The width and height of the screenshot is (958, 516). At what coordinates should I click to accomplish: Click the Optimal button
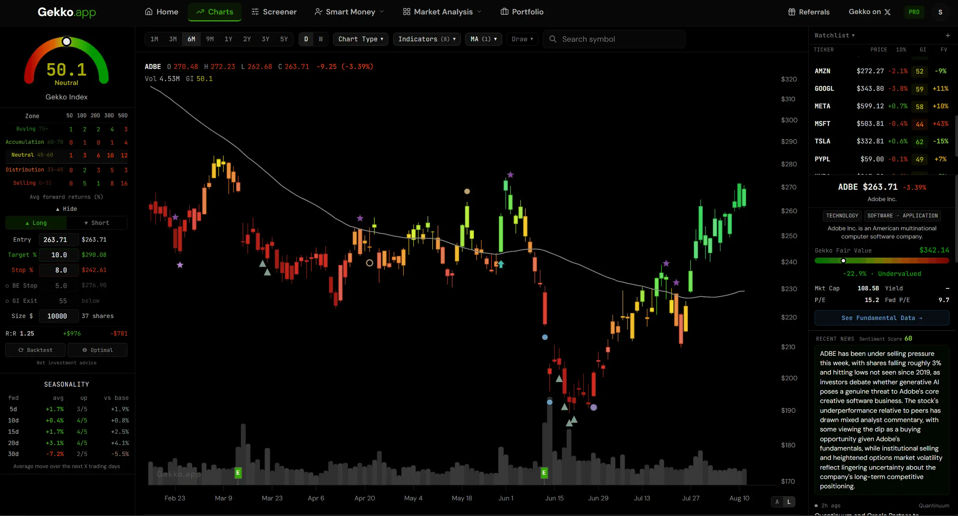coord(97,350)
